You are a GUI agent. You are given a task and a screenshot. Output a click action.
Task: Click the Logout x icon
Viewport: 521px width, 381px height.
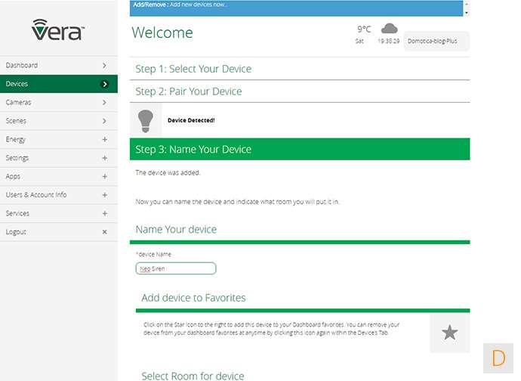(104, 232)
